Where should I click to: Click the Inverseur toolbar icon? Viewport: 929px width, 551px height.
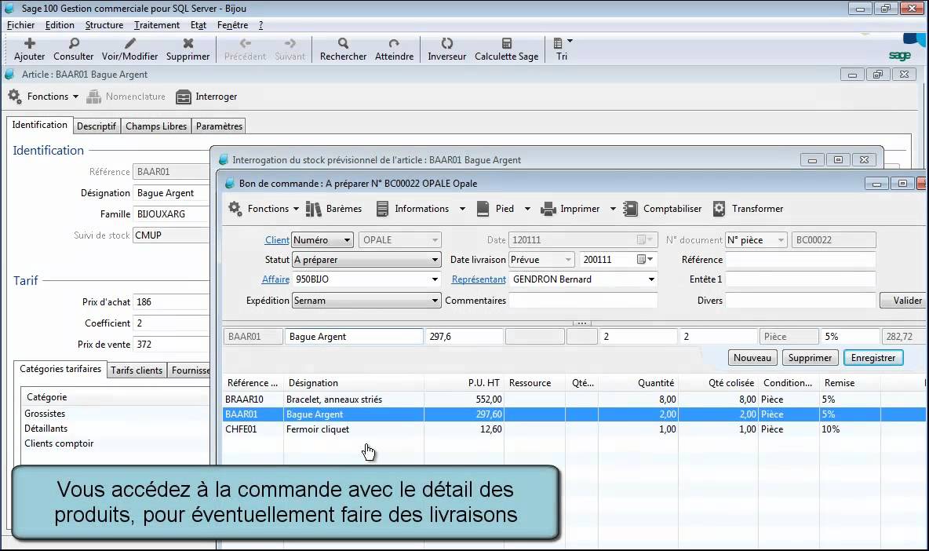(446, 43)
